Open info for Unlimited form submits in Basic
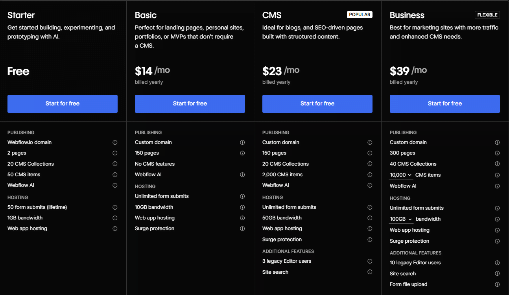 pyautogui.click(x=242, y=196)
